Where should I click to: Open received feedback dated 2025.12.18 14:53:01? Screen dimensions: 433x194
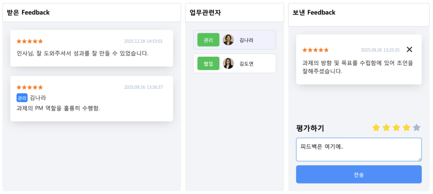(x=91, y=48)
